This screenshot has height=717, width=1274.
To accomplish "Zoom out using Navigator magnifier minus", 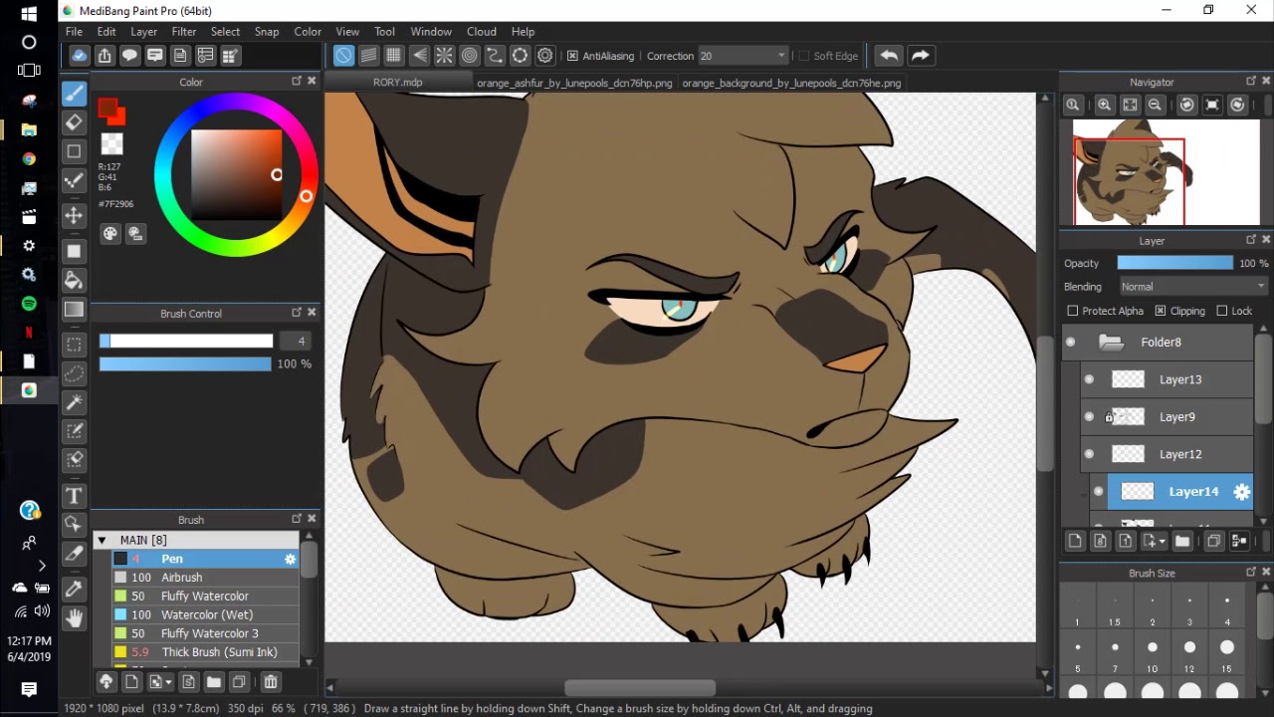I will coord(1156,105).
